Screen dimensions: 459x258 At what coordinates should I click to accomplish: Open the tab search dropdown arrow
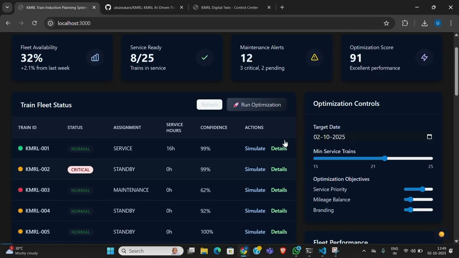[7, 7]
